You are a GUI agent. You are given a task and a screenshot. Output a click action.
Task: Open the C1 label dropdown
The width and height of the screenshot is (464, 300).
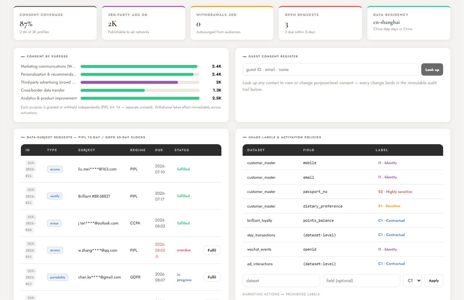[x=412, y=281]
